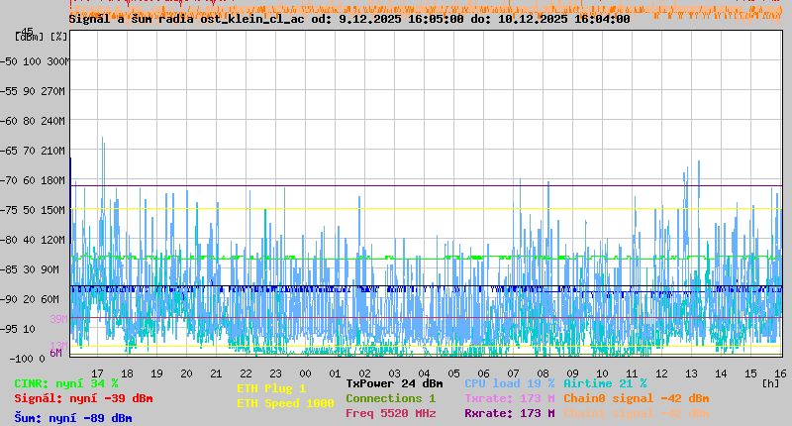This screenshot has width=792, height=426.
Task: Click the Txrate 173 M legend text
Action: point(509,398)
